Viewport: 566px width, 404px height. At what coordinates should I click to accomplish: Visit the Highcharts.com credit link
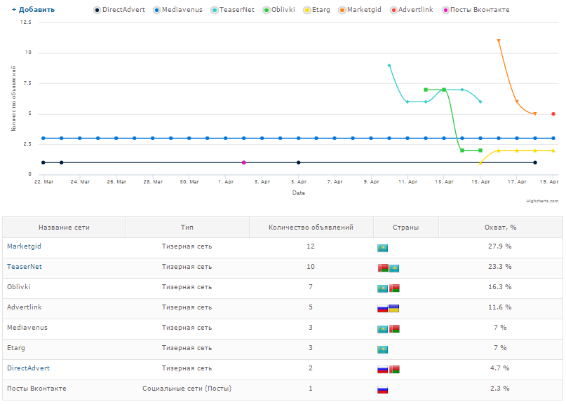pos(542,201)
